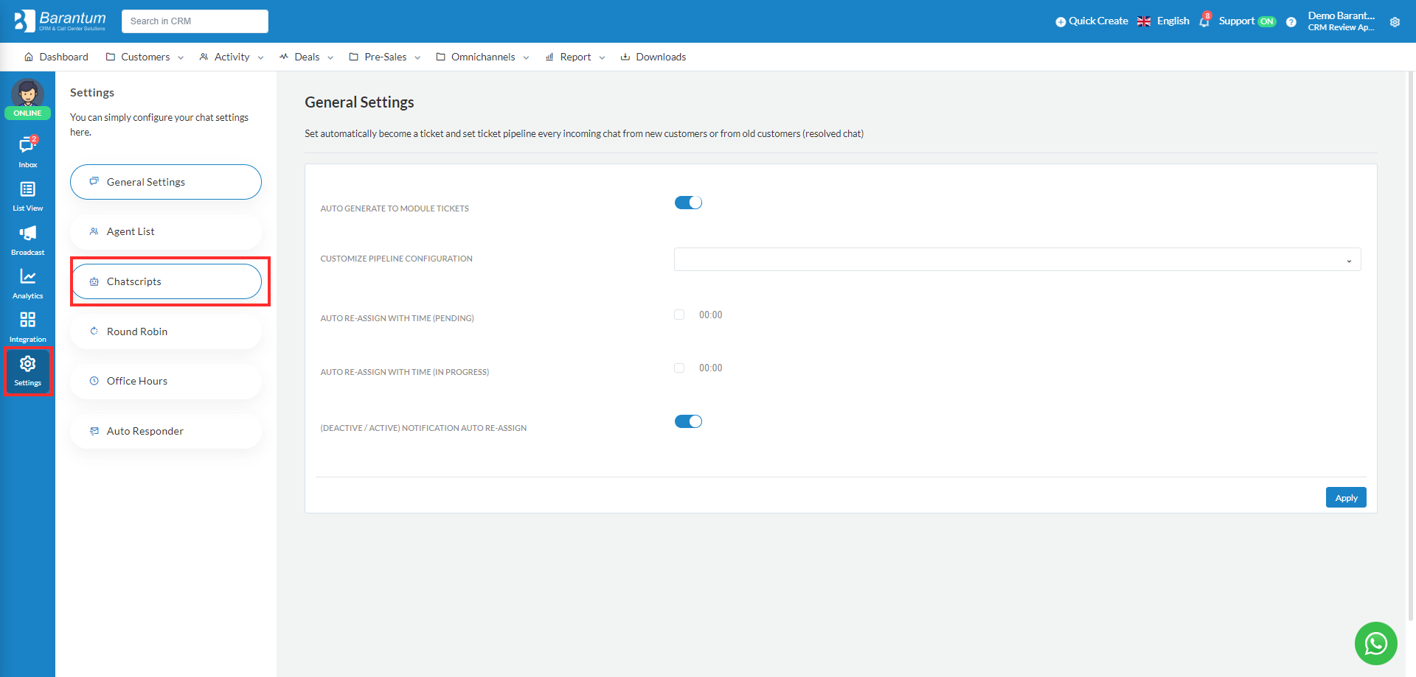This screenshot has height=677, width=1416.
Task: Expand Deals menu
Action: click(x=306, y=57)
